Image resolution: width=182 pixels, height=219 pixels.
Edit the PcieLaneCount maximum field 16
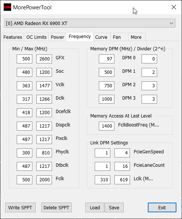tap(122, 166)
